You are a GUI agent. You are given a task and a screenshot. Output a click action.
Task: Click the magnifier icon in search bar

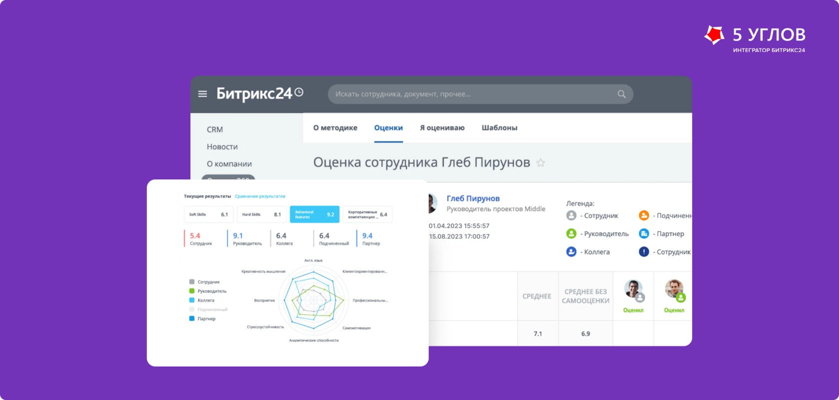tap(621, 94)
